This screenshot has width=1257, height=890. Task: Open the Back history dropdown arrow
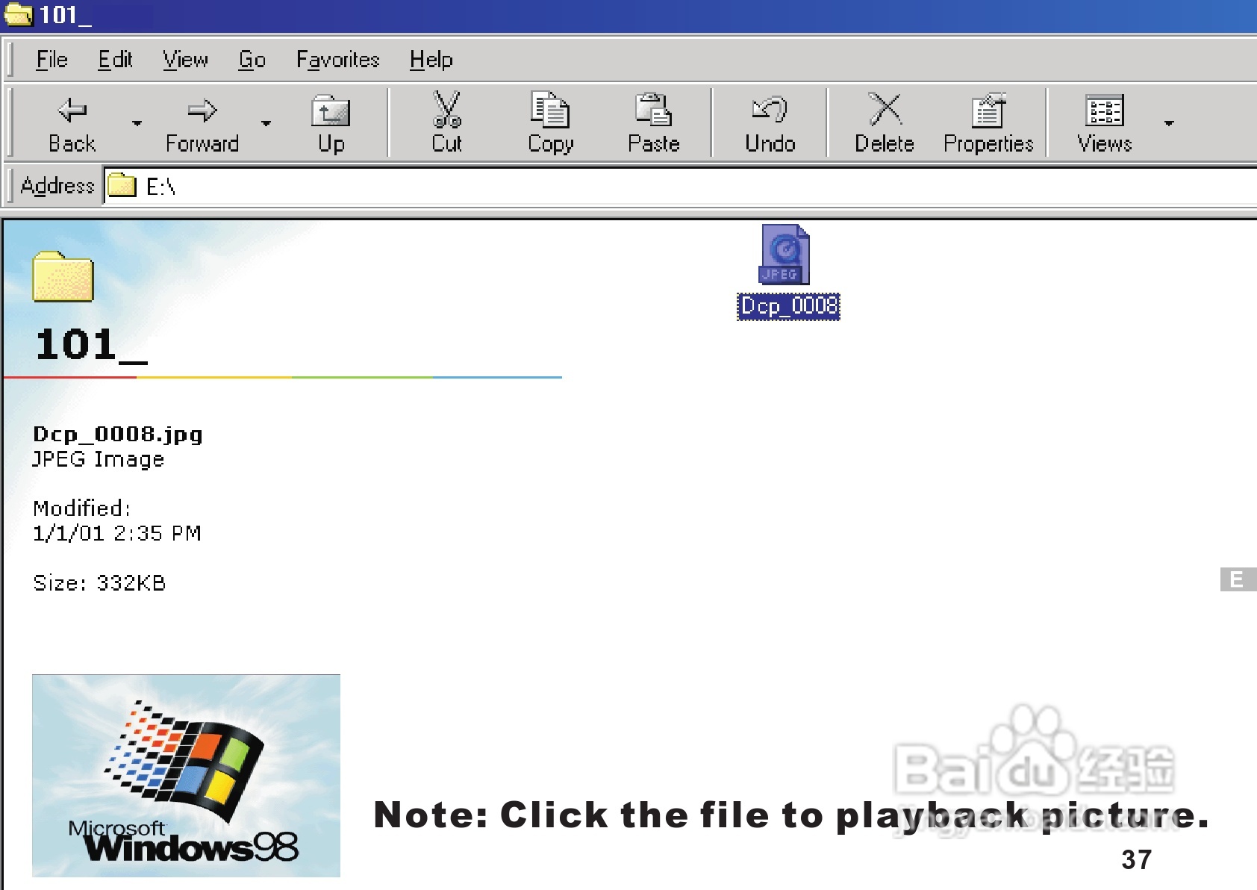137,123
